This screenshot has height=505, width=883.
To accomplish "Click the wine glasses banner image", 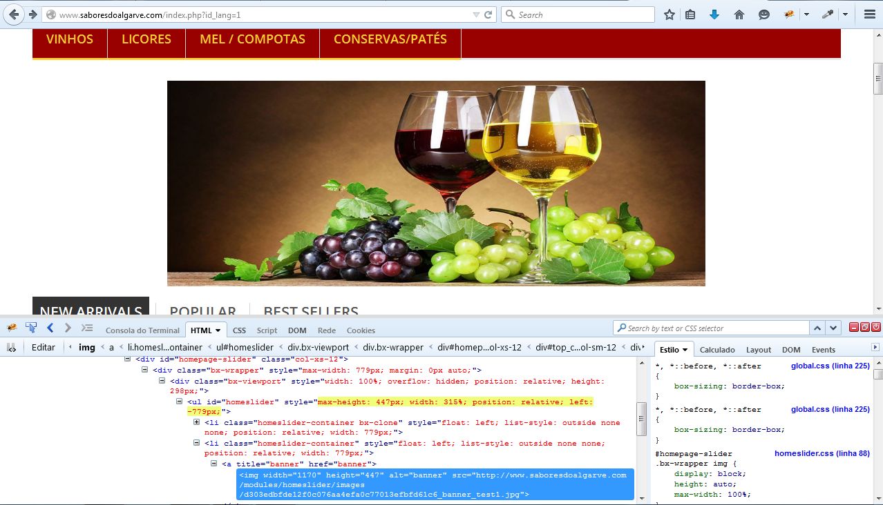I will pos(436,183).
